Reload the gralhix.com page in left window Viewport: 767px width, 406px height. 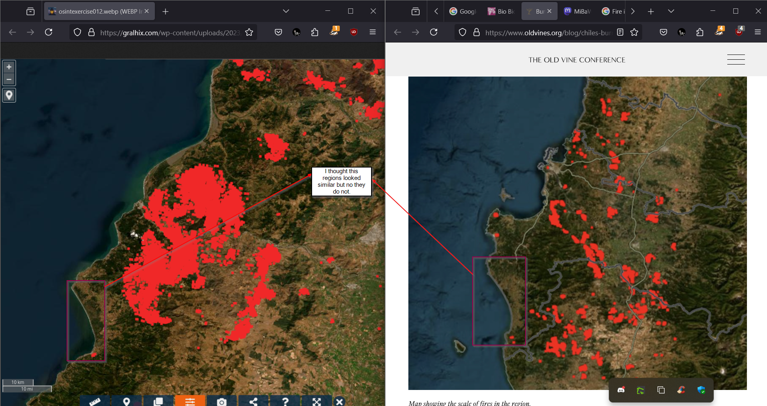coord(49,32)
